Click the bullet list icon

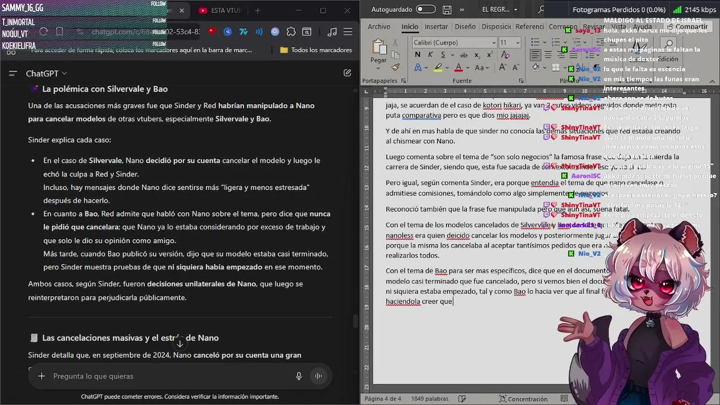[535, 43]
